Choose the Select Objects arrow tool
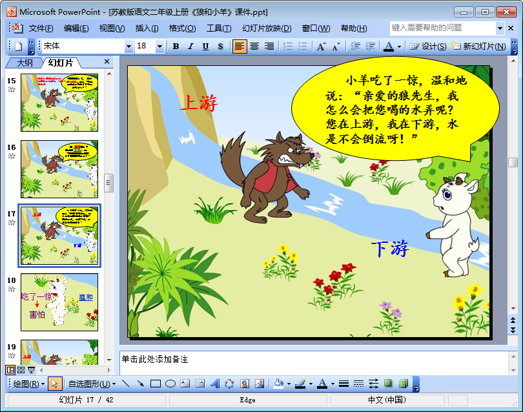Viewport: 523px width, 412px height. coord(55,384)
